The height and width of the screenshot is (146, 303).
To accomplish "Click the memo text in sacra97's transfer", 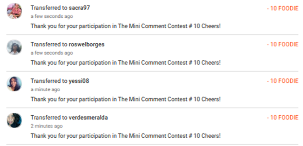I will pos(125,26).
